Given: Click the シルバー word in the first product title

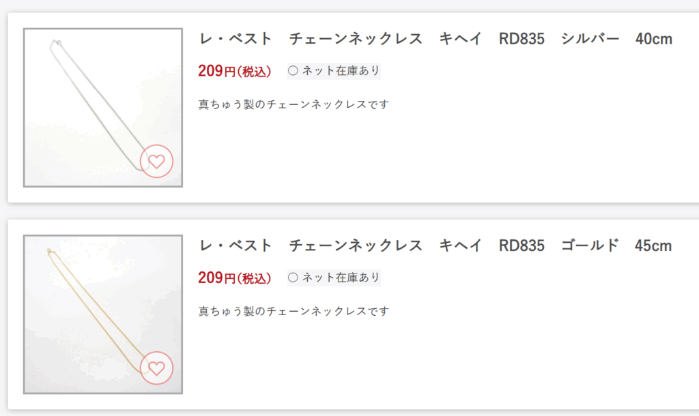Looking at the screenshot, I should coord(590,39).
